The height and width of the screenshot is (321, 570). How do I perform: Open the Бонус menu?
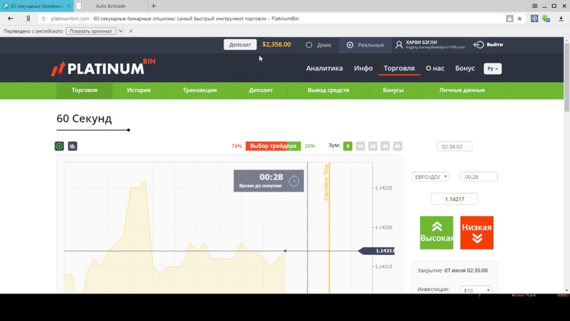[x=465, y=68]
